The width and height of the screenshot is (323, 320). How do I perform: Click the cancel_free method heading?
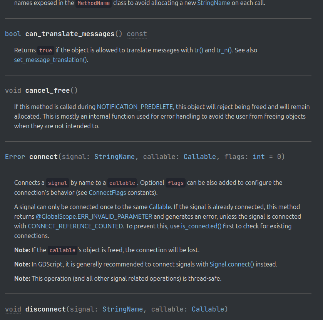click(47, 90)
